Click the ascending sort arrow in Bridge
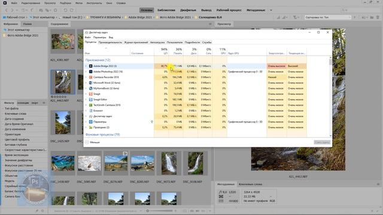This screenshot has height=215, width=383. coord(354,17)
